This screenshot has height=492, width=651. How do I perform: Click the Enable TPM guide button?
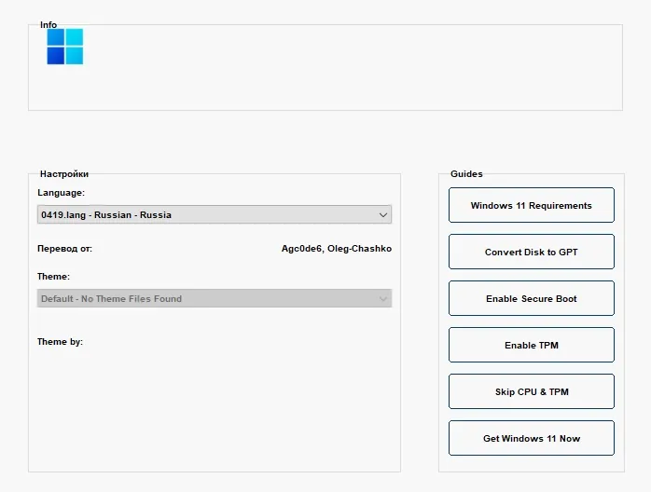click(532, 345)
